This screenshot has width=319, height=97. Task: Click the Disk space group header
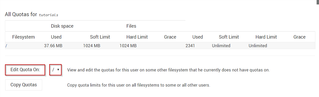coord(62,26)
